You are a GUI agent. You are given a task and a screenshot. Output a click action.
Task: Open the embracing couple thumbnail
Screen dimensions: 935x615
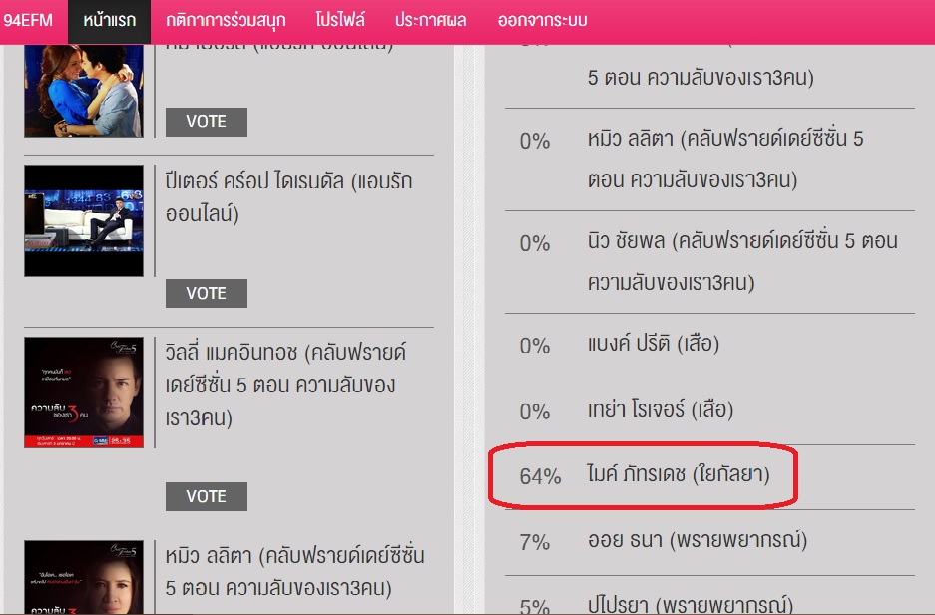(84, 90)
